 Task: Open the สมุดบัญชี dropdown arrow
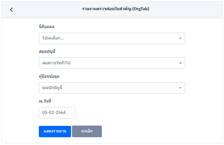(x=180, y=63)
